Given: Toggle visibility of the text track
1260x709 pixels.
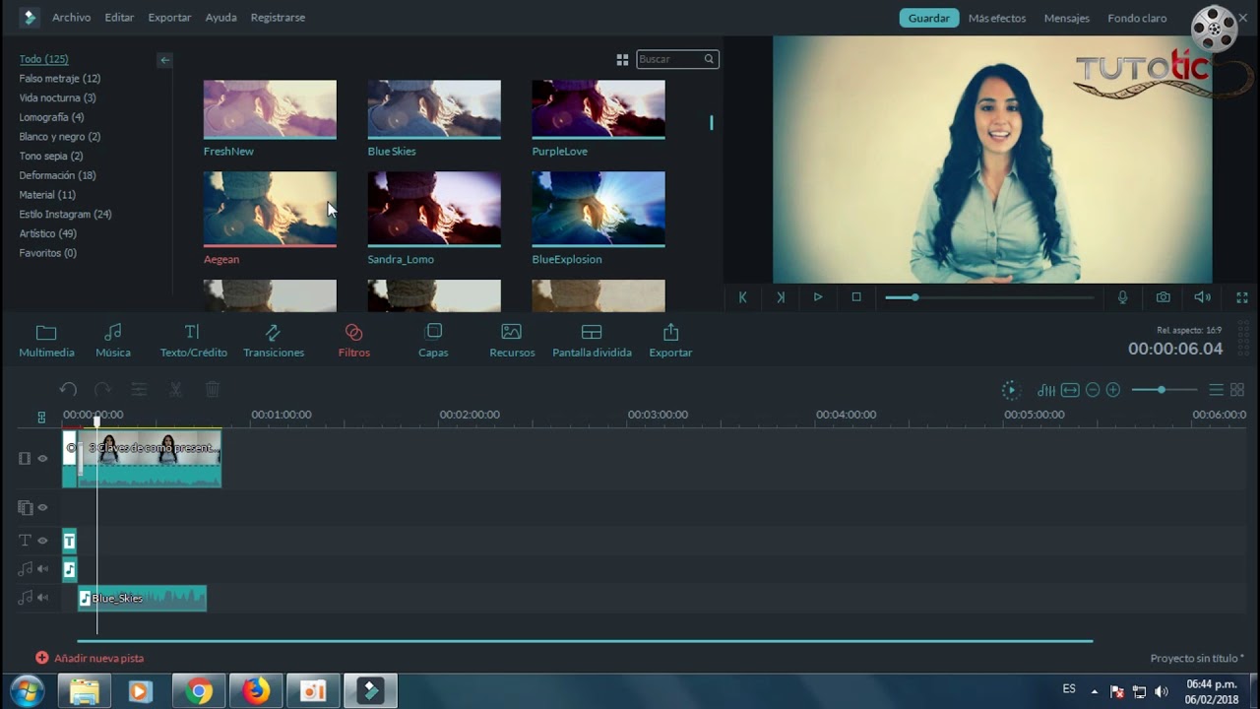Looking at the screenshot, I should pos(42,541).
